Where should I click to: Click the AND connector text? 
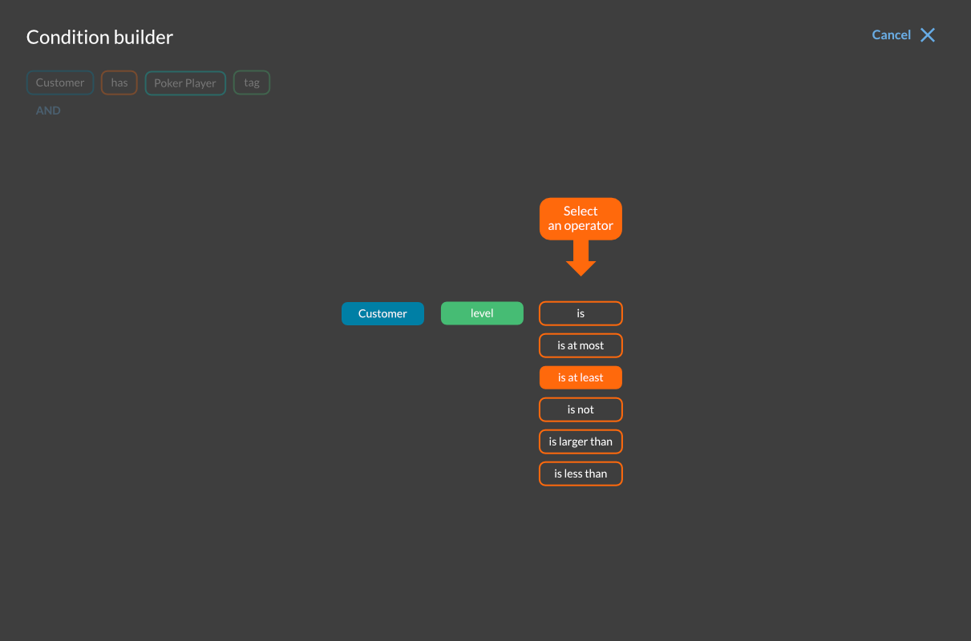[48, 111]
